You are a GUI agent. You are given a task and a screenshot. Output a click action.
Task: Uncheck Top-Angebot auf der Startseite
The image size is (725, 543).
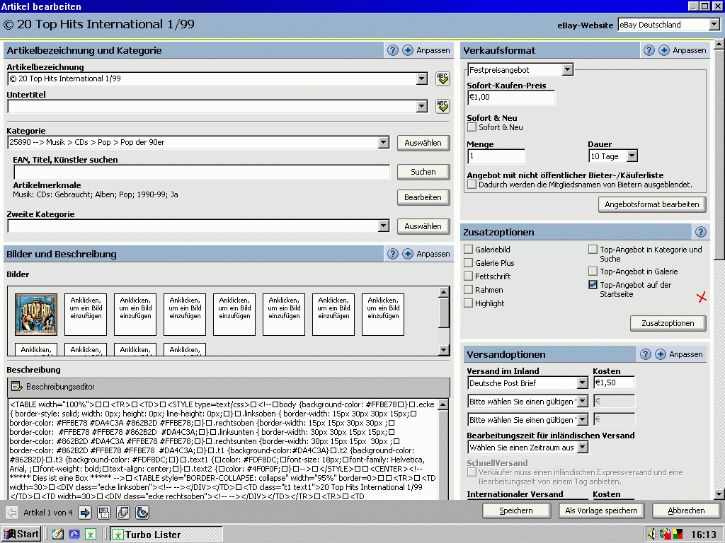click(593, 284)
